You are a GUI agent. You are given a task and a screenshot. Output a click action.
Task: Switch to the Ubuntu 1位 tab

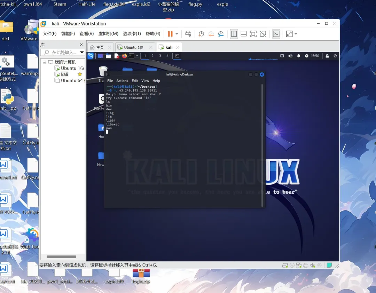tap(134, 47)
